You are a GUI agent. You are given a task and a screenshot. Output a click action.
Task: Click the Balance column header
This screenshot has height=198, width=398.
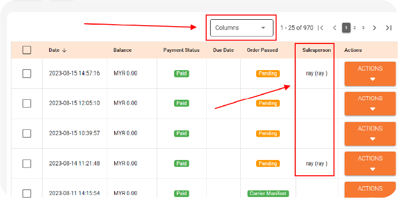pyautogui.click(x=123, y=50)
